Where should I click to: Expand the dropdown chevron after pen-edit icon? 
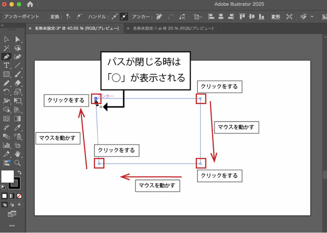tap(312, 16)
